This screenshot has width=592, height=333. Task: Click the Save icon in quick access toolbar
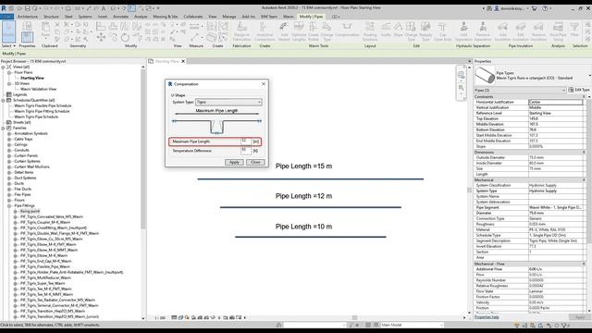click(27, 8)
